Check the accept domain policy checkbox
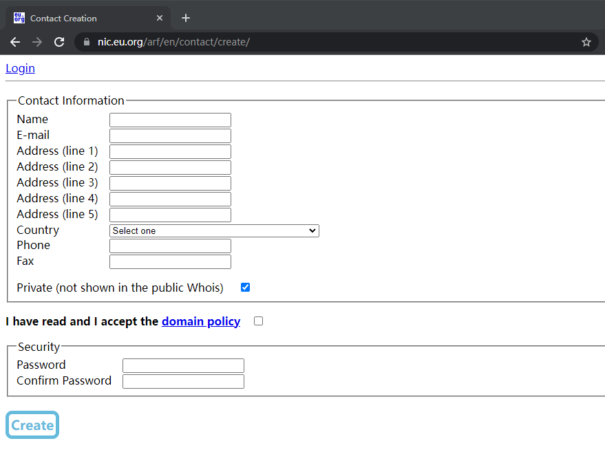 click(258, 321)
